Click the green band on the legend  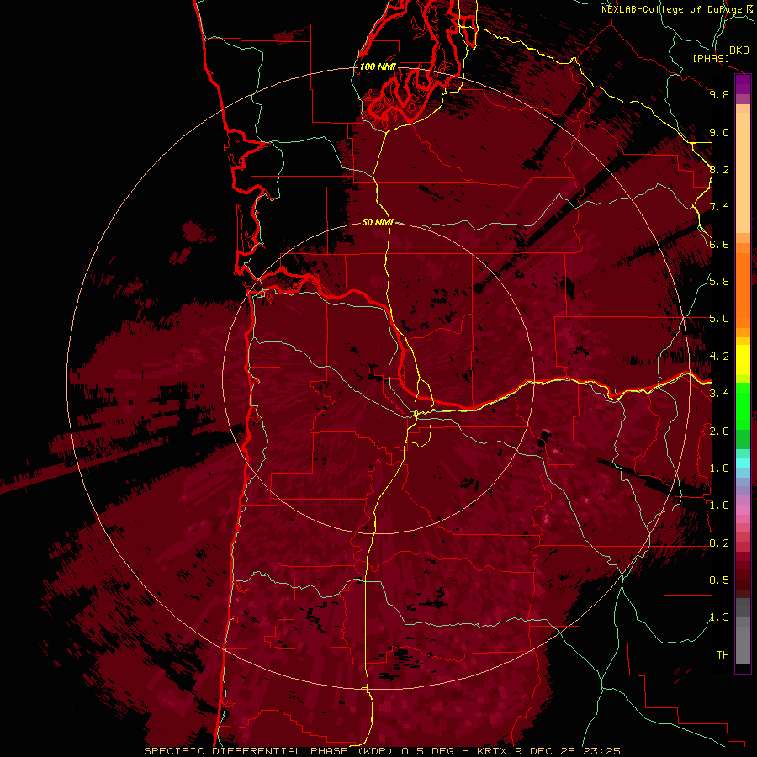(743, 406)
